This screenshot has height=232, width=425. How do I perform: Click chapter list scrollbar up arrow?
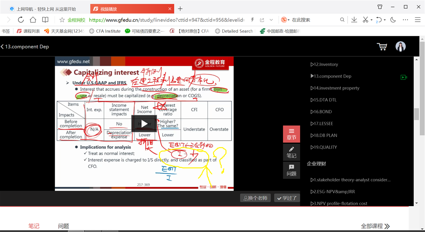[x=416, y=60]
